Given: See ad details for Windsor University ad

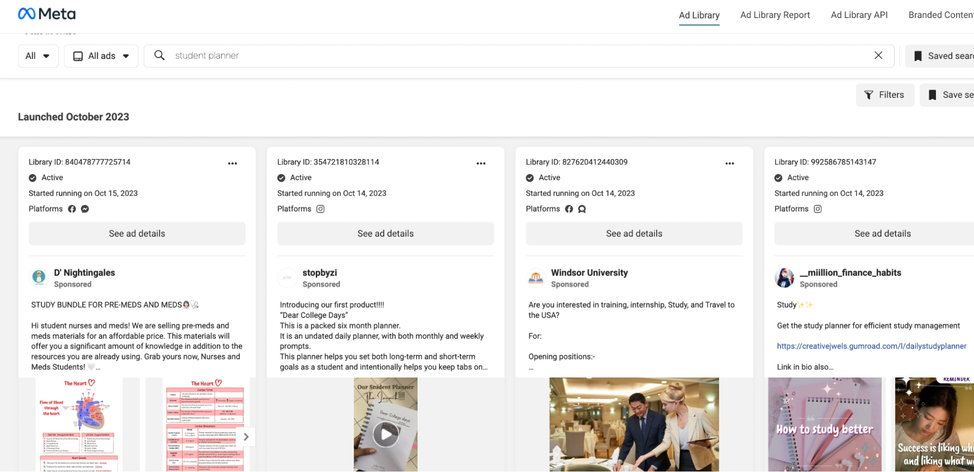Looking at the screenshot, I should point(634,234).
